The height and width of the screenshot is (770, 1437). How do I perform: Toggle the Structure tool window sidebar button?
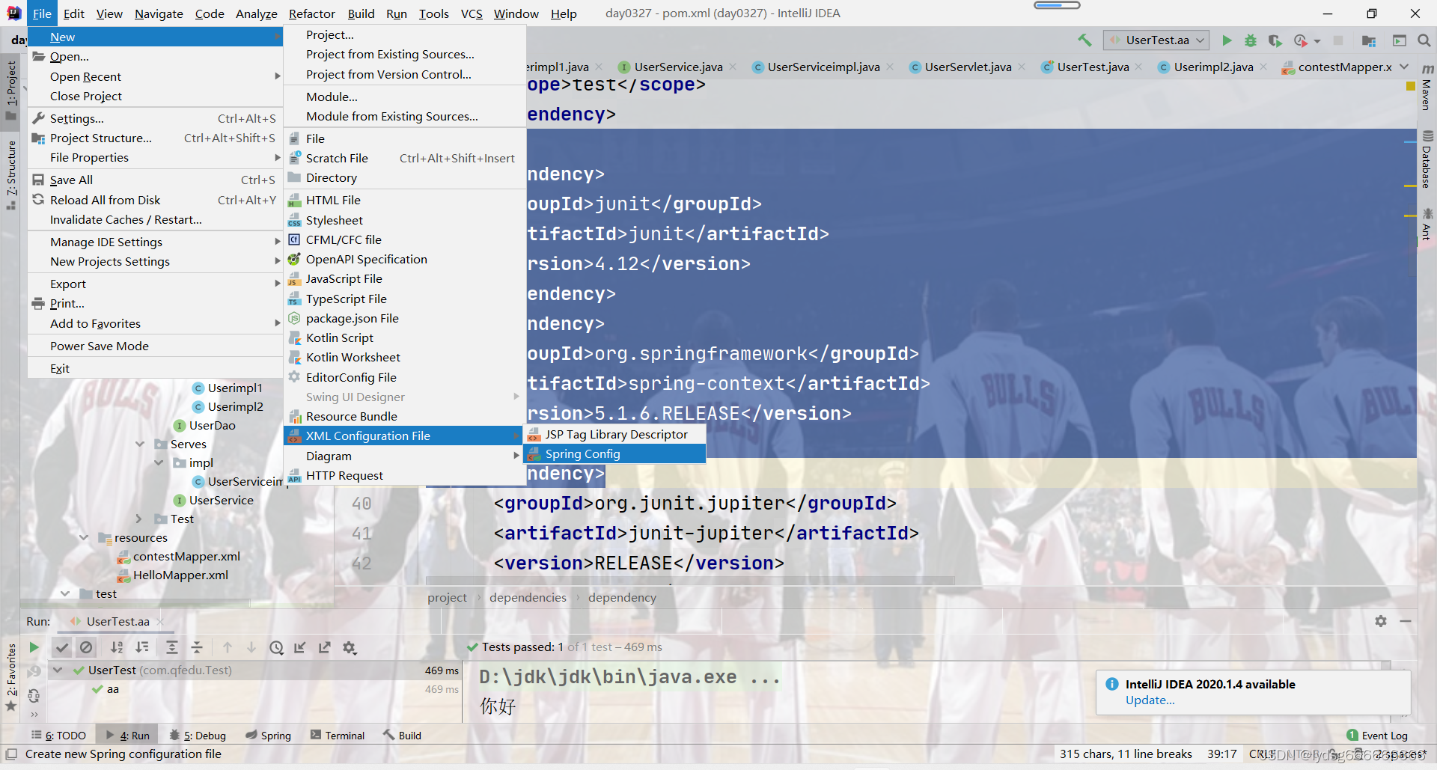pyautogui.click(x=11, y=174)
